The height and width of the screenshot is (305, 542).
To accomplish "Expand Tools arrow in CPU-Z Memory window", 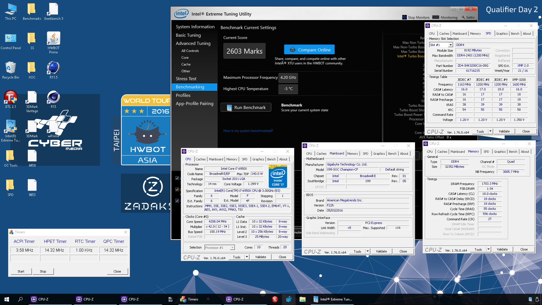I will (488, 249).
